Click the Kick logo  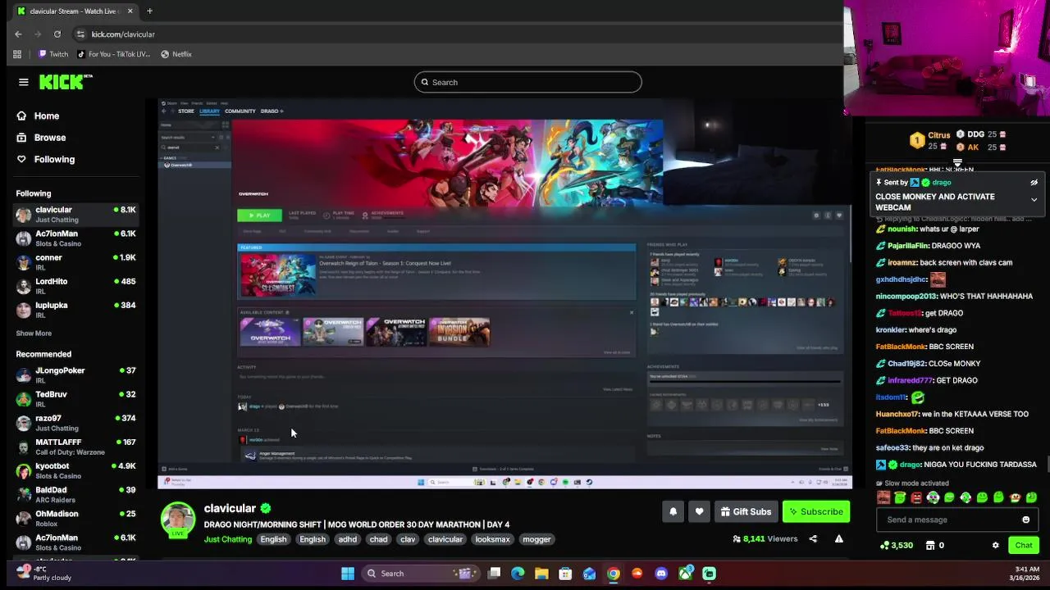tap(66, 82)
